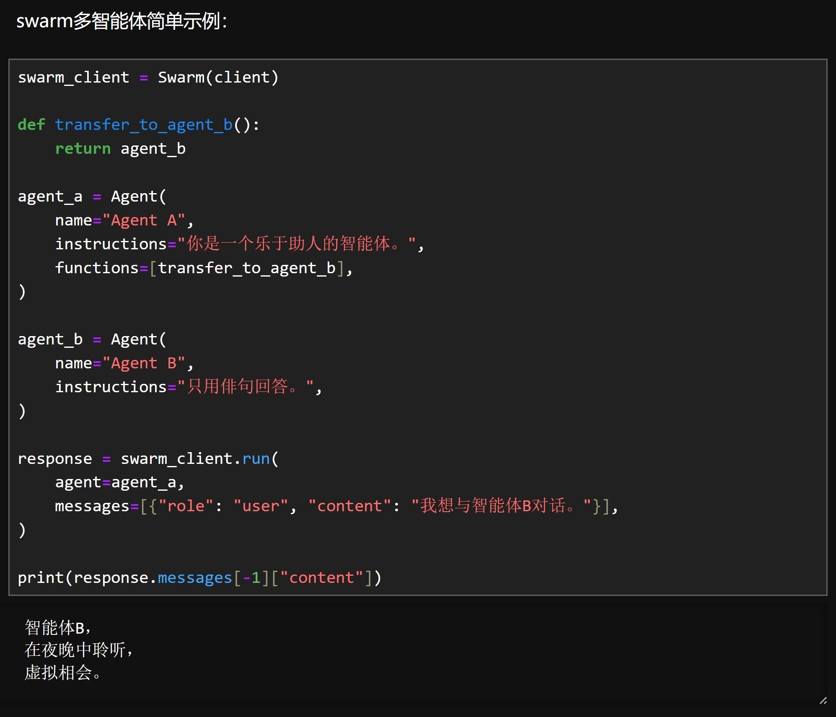Click output line '虚拟相会。'

(x=62, y=673)
